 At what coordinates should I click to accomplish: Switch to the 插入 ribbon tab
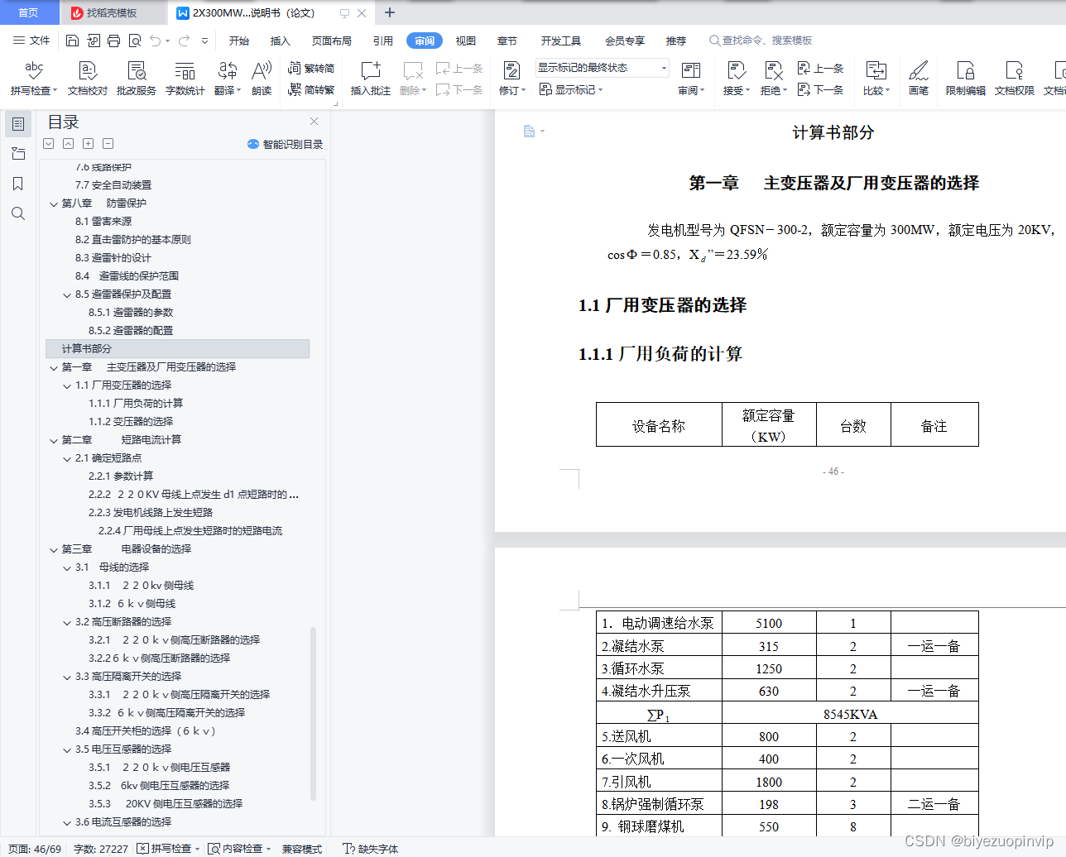coord(281,41)
